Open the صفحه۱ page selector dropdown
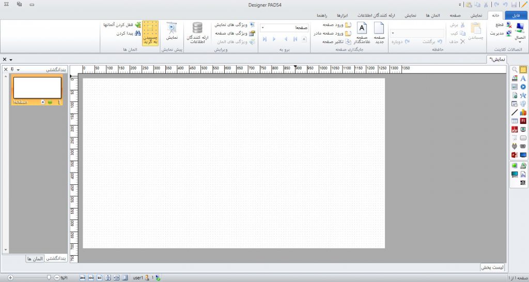The width and height of the screenshot is (529, 282). [263, 27]
